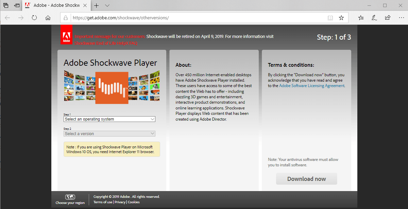Open Shockwave End of Life Help FAQ link
Image resolution: width=408 pixels, height=209 pixels.
[x=106, y=43]
